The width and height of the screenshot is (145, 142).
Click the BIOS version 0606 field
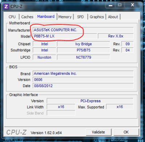click(x=83, y=80)
